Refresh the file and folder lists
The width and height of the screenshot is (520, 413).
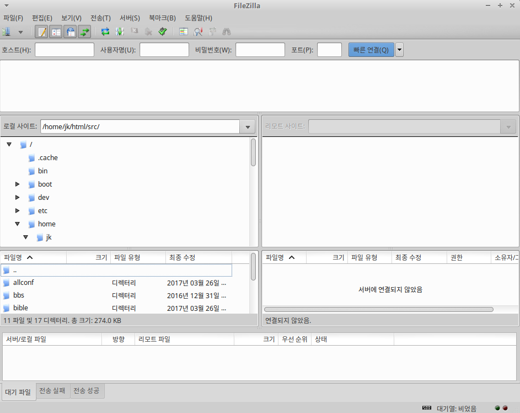tap(105, 32)
